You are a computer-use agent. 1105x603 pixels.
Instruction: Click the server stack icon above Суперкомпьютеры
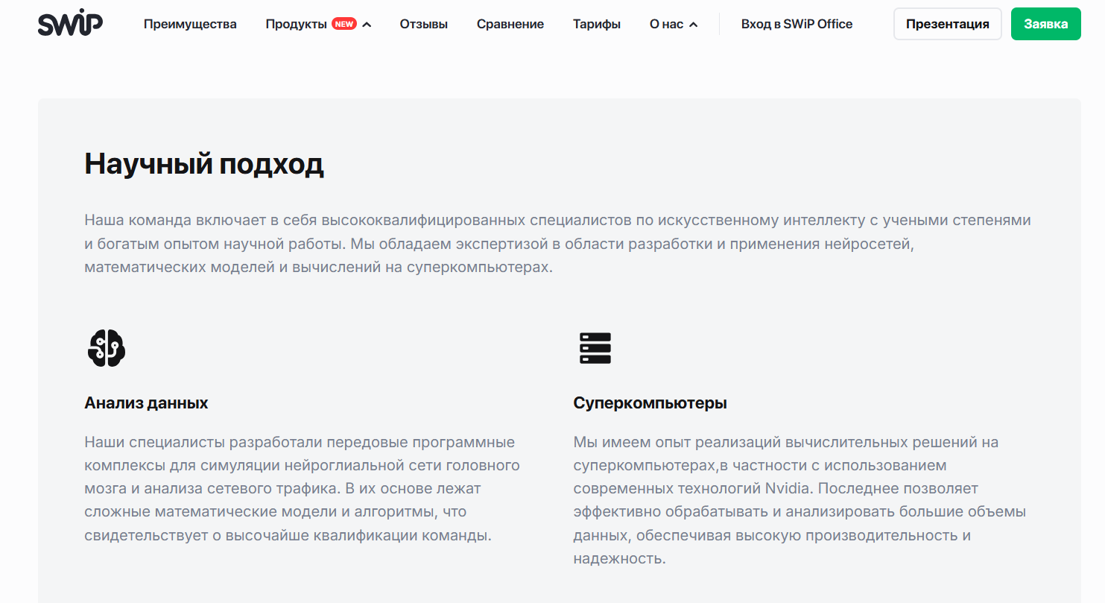click(x=595, y=348)
